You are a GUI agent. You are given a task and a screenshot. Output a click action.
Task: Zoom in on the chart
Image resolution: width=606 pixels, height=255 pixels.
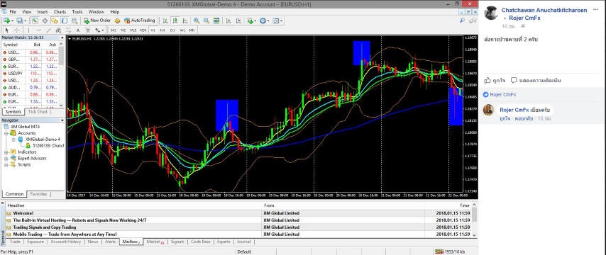click(197, 21)
